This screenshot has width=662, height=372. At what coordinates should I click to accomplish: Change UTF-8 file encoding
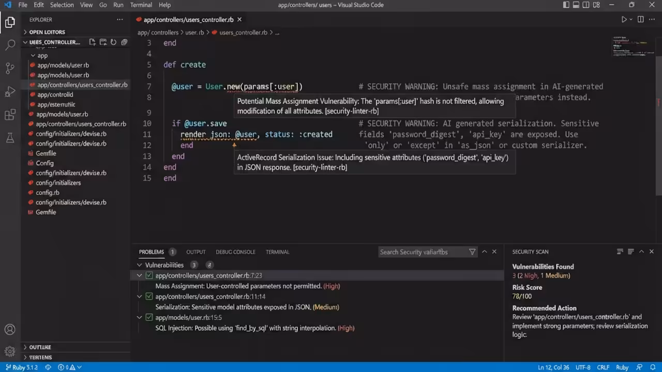click(x=583, y=367)
